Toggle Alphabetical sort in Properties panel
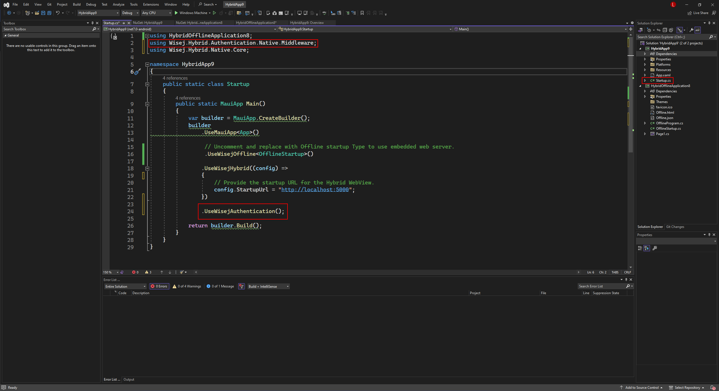This screenshot has height=391, width=719. tap(647, 248)
